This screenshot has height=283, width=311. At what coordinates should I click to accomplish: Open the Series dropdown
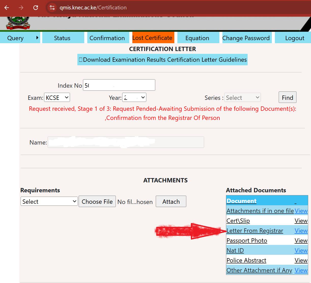(x=243, y=98)
